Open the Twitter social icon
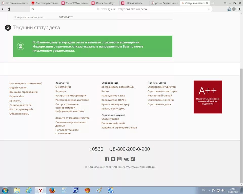Viewport: 243px width, 194px height. 113,159
